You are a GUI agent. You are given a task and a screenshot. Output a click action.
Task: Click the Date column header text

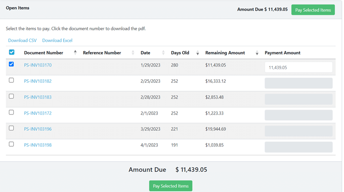pos(145,53)
